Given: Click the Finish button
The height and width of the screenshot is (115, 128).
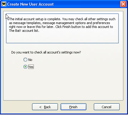Looking at the screenshot, I should pos(73,107).
